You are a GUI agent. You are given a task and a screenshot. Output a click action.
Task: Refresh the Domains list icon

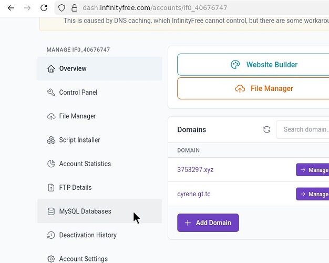(x=266, y=129)
